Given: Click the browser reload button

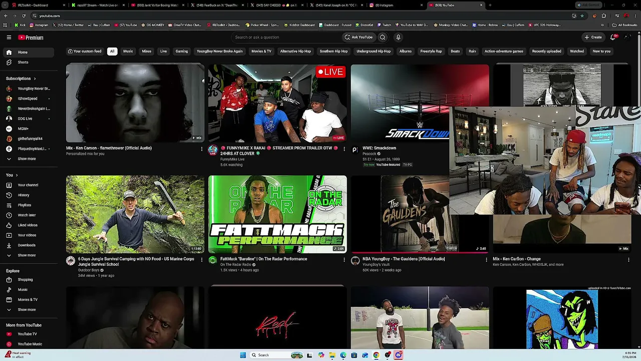Looking at the screenshot, I should (x=24, y=16).
